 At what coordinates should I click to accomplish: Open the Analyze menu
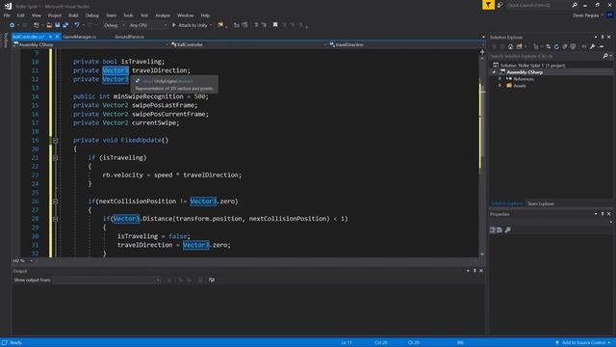point(163,15)
